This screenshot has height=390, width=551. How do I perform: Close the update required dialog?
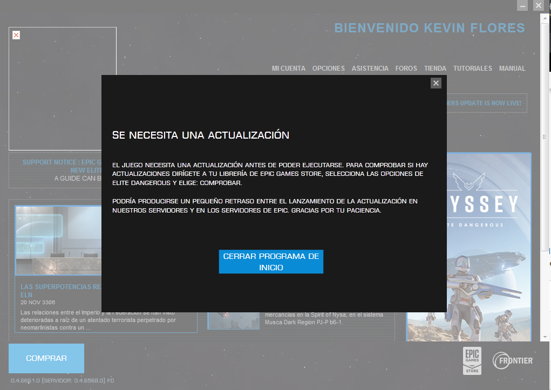[x=436, y=83]
